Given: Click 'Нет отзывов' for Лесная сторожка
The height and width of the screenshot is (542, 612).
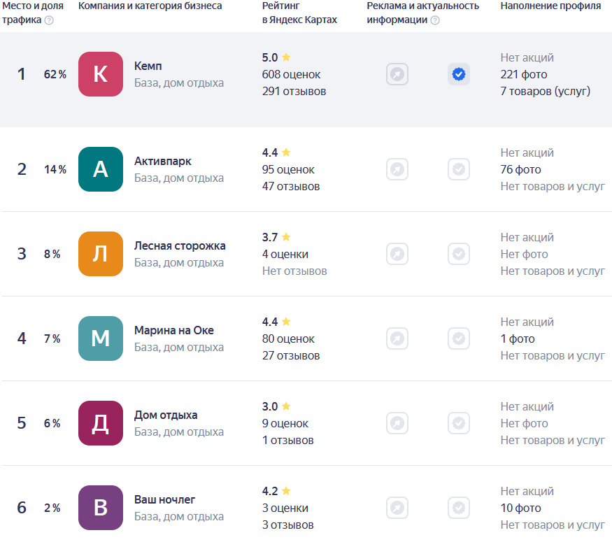Looking at the screenshot, I should (x=294, y=271).
